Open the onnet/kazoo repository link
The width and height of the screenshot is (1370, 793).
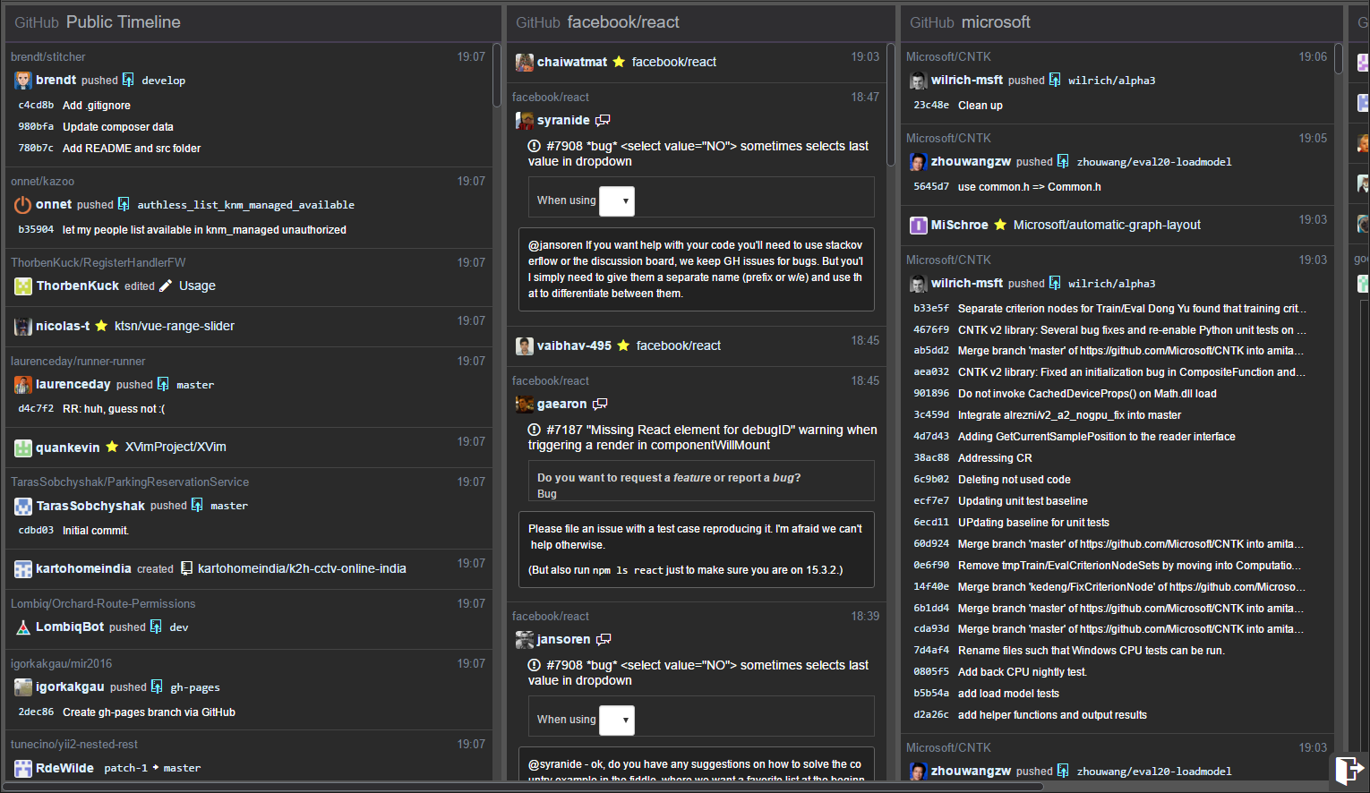(42, 181)
